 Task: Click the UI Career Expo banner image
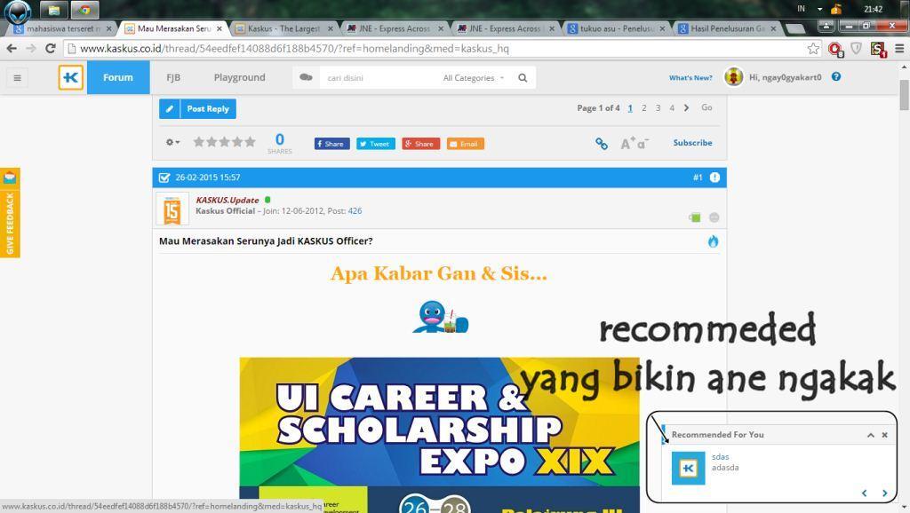click(439, 435)
